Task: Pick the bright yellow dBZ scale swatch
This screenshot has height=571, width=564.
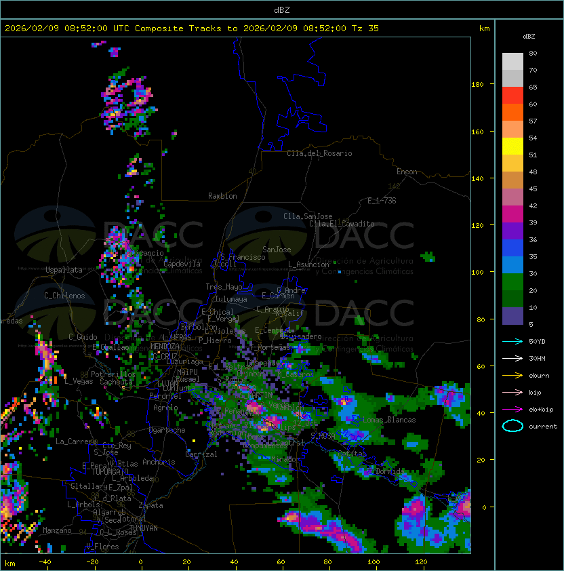Action: click(512, 146)
